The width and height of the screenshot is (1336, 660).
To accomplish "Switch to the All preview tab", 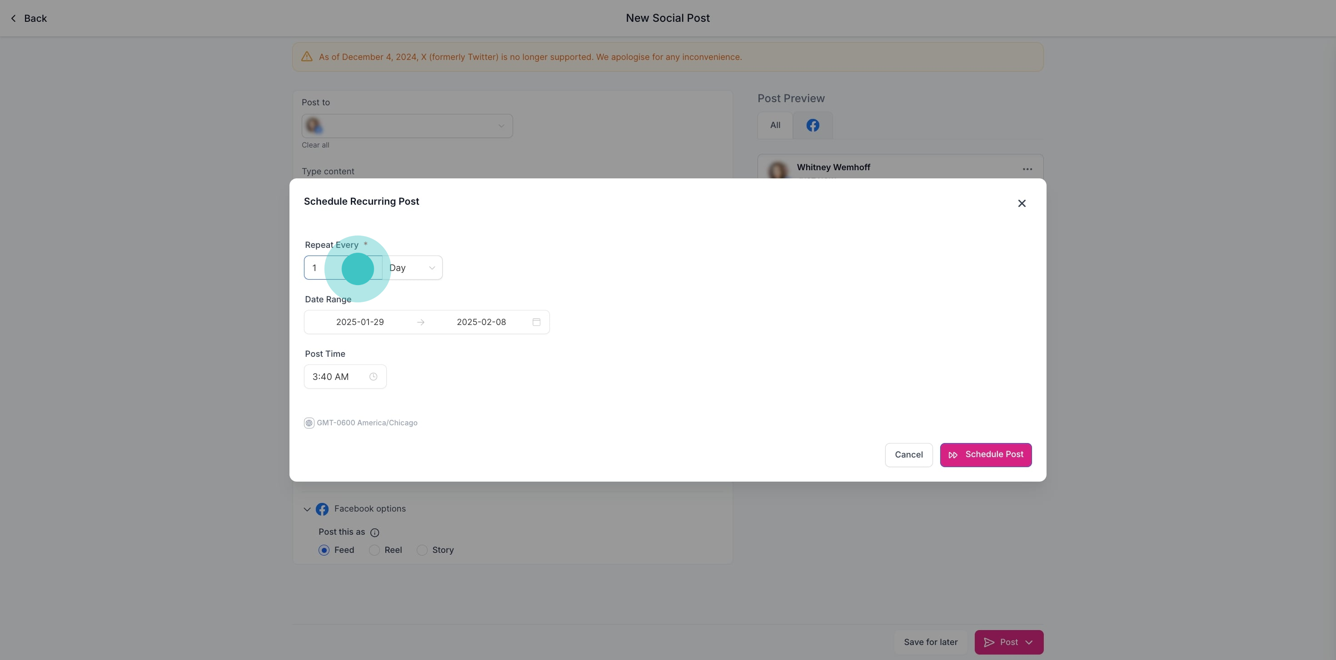I will (775, 125).
